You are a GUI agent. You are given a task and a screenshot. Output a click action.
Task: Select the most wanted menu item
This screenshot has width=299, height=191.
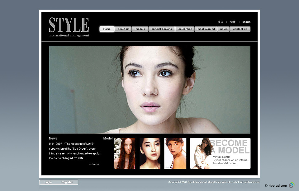206,29
